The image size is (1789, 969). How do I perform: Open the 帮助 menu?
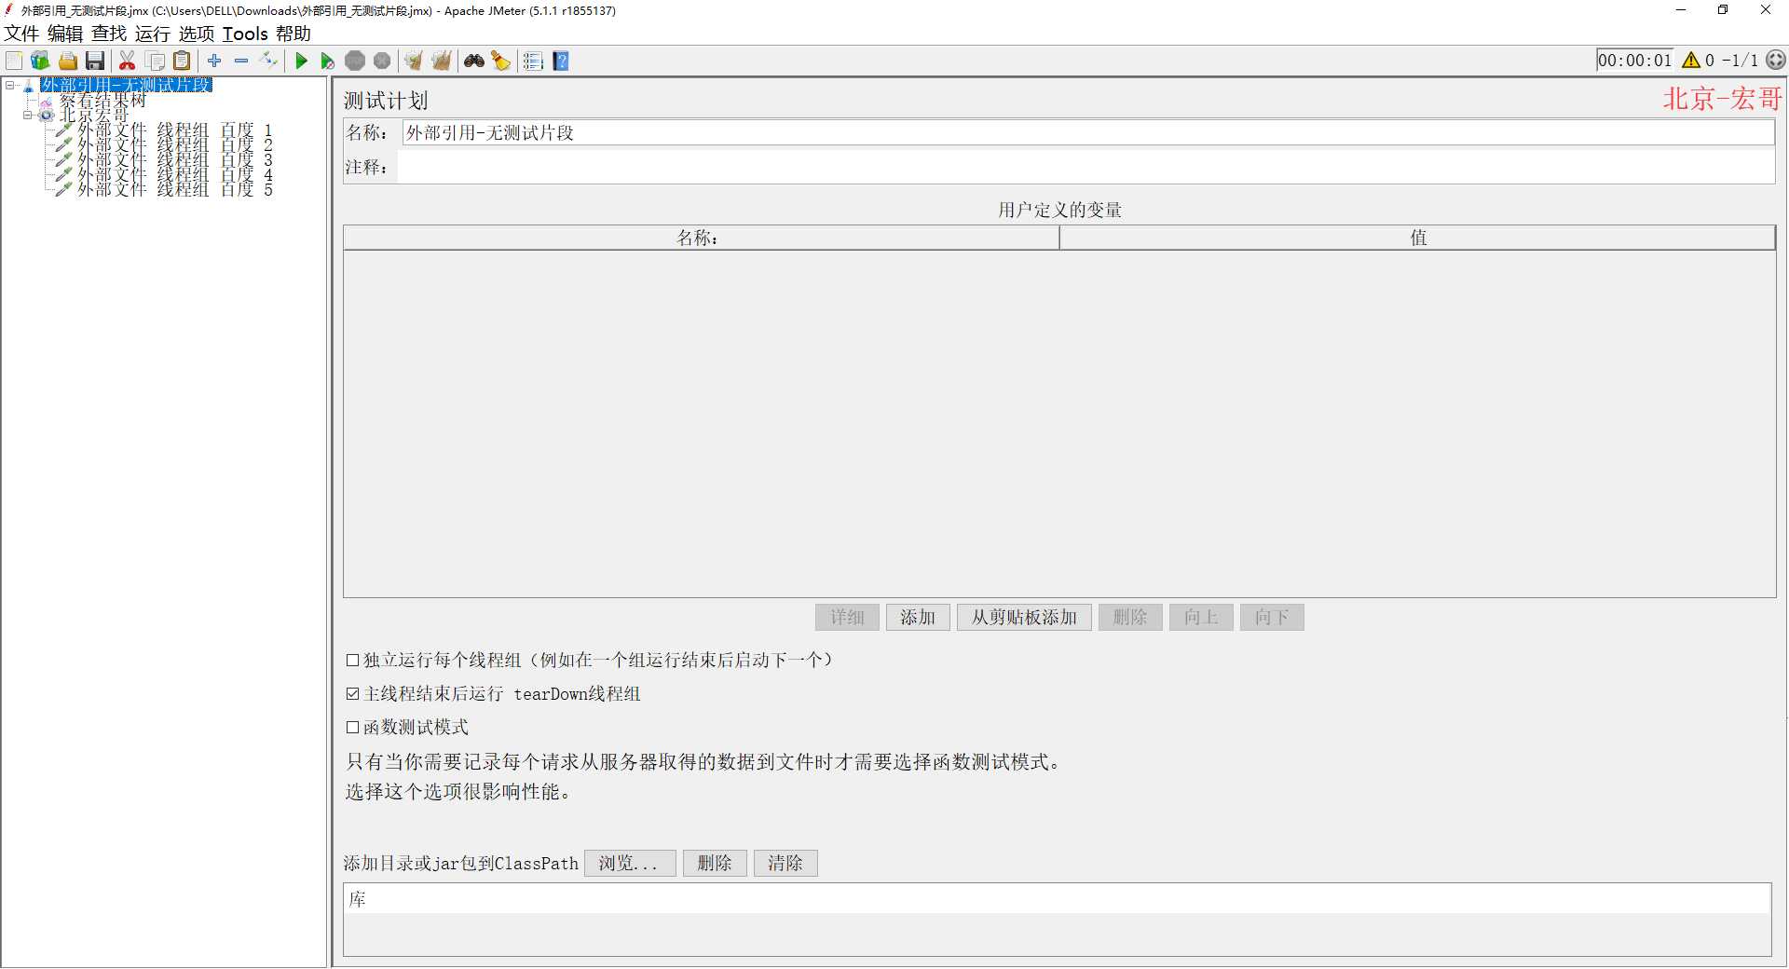294,34
